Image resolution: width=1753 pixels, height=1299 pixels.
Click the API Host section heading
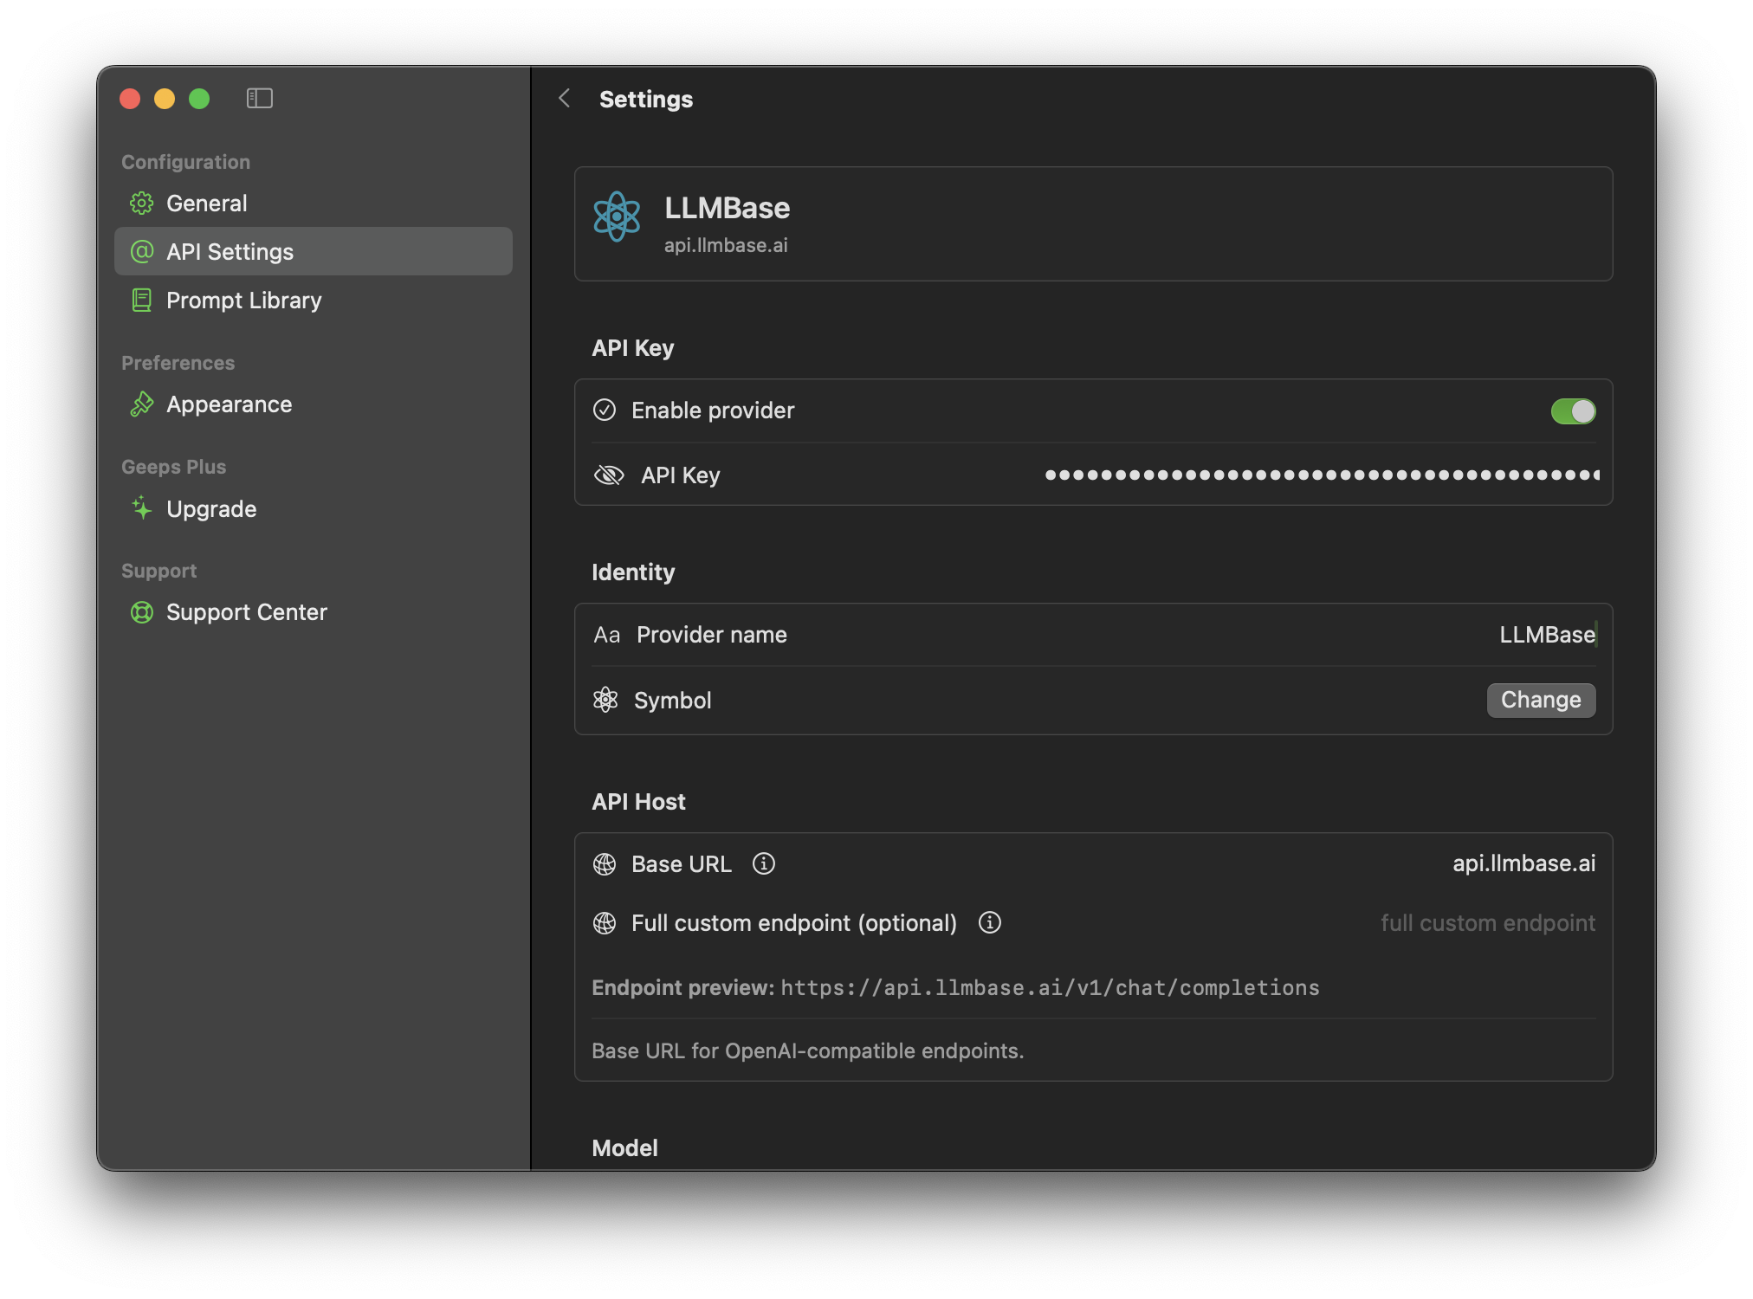pyautogui.click(x=638, y=802)
